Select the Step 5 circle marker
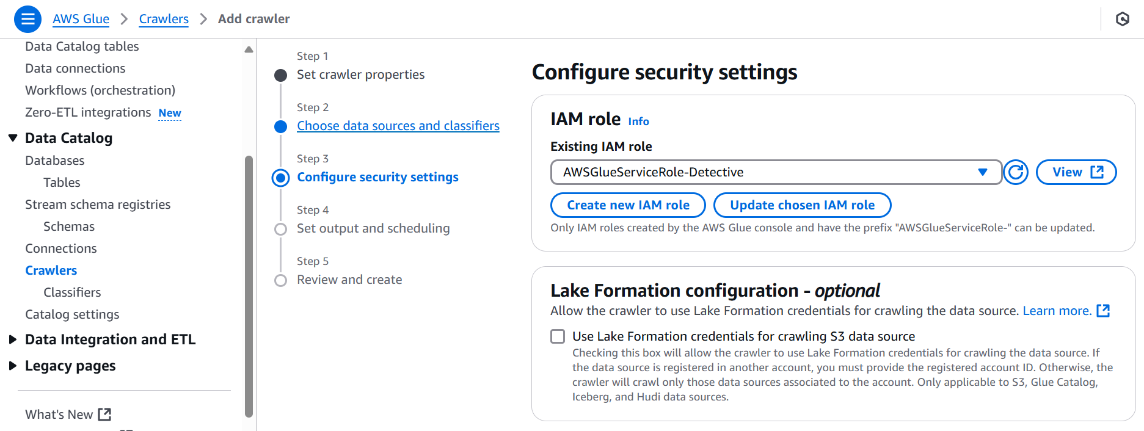Screen dimensions: 1144x431 point(280,280)
